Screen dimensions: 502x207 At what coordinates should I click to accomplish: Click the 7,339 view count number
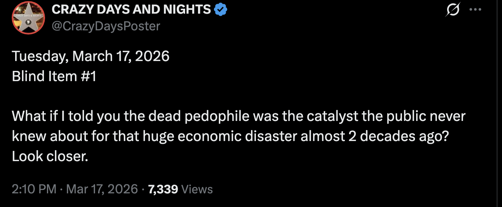pos(163,189)
